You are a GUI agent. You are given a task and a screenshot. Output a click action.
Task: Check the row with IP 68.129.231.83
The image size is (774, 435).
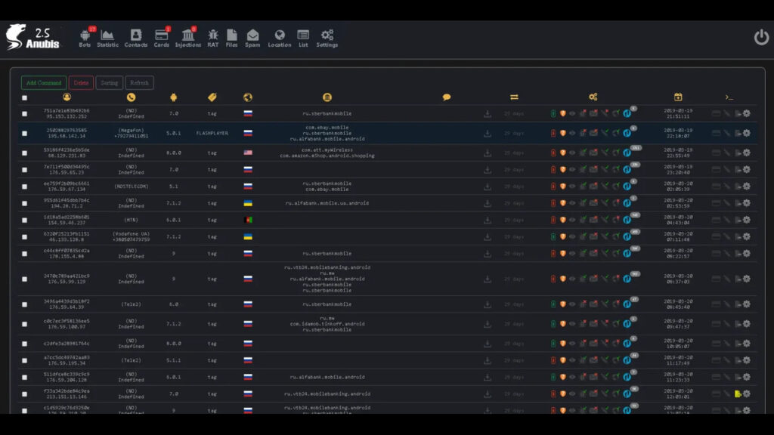25,153
